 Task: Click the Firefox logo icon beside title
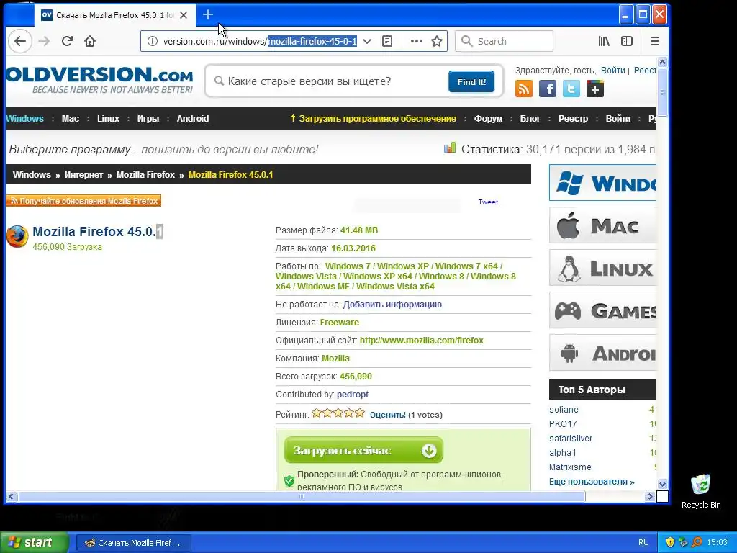[17, 236]
